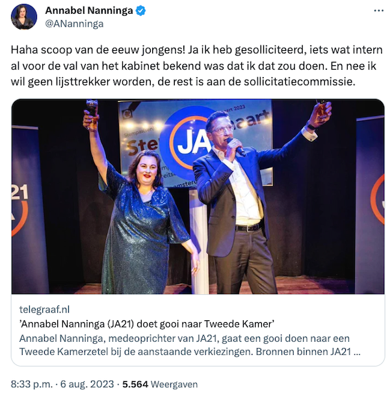
Task: Click the 'Weergaven' label
Action: coord(174,384)
